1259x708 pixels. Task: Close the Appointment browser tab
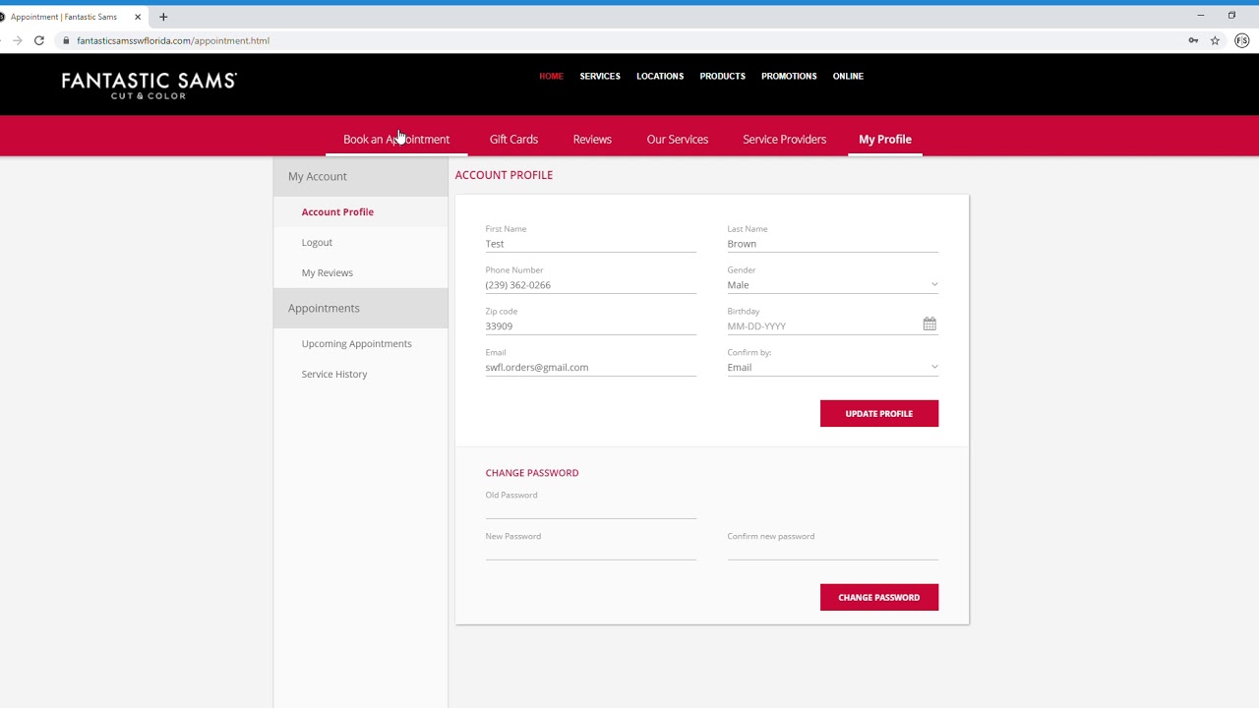[x=138, y=17]
